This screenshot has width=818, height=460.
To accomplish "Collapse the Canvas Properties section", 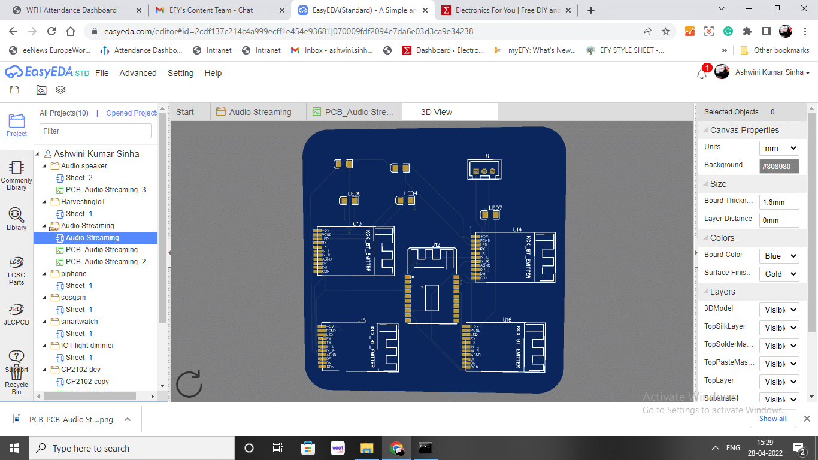I will (704, 130).
